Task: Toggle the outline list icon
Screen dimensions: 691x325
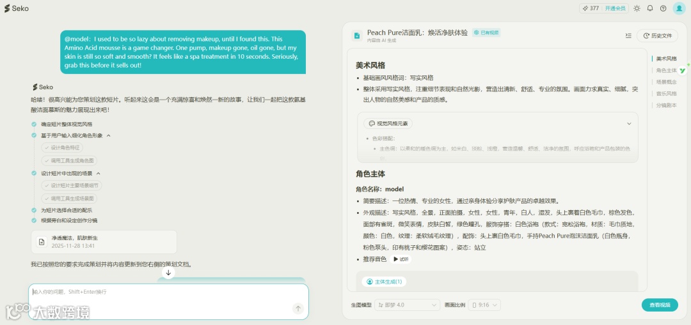Action: coord(628,36)
